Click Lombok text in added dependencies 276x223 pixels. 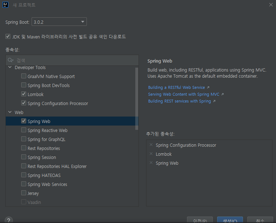[164, 154]
